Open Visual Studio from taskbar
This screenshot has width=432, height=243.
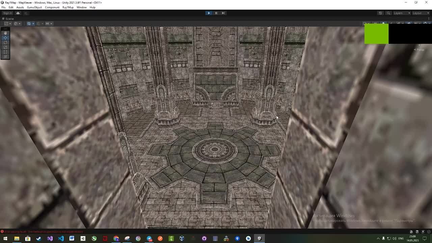pos(50,238)
